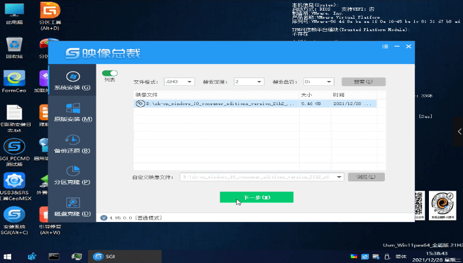Viewport: 463px width, 263px height.
Task: Open the 系统安装 (G) sidebar section
Action: click(72, 80)
